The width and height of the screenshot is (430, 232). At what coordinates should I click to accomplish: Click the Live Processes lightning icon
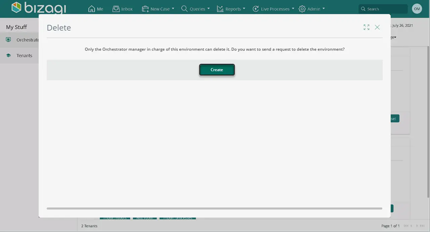(x=256, y=9)
